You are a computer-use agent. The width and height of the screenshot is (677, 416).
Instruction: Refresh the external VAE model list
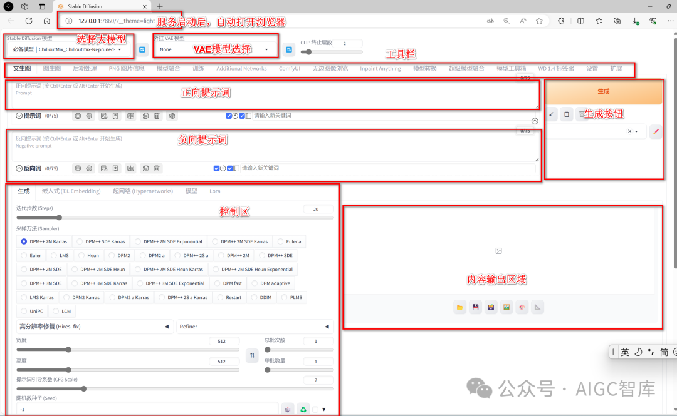click(x=289, y=49)
